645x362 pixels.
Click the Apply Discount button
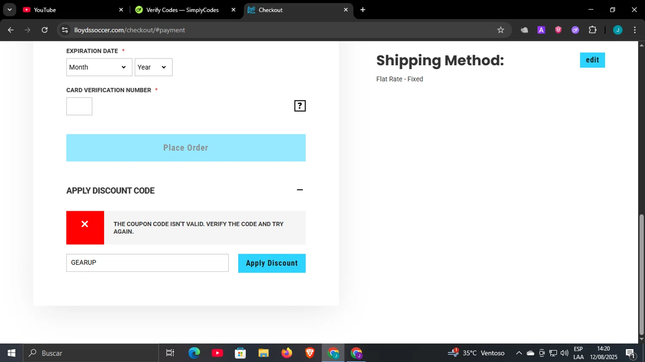click(x=272, y=263)
